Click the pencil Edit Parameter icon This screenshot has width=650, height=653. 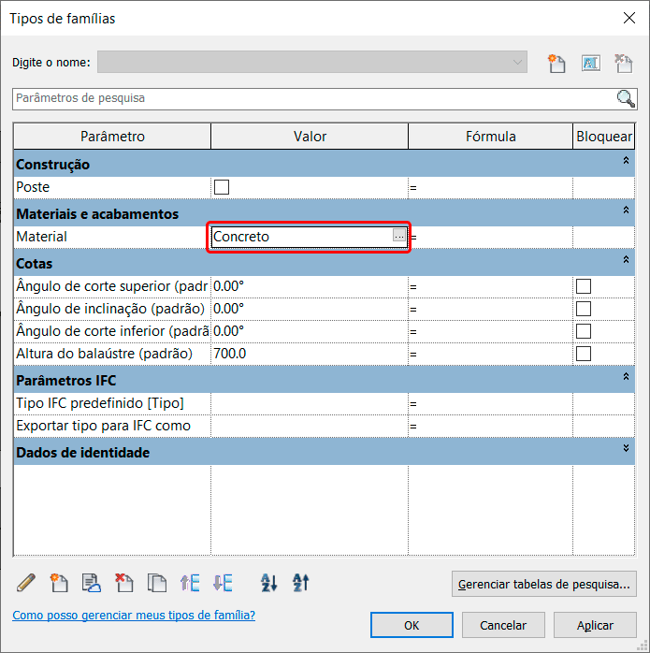pos(26,583)
